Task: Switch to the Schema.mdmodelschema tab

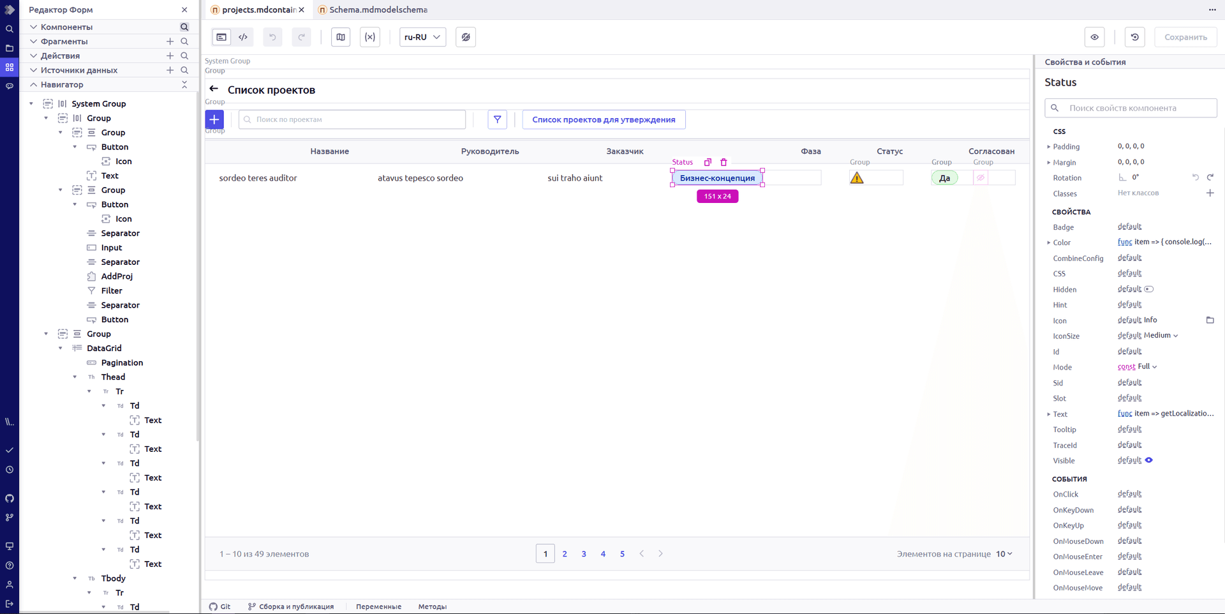Action: tap(373, 10)
